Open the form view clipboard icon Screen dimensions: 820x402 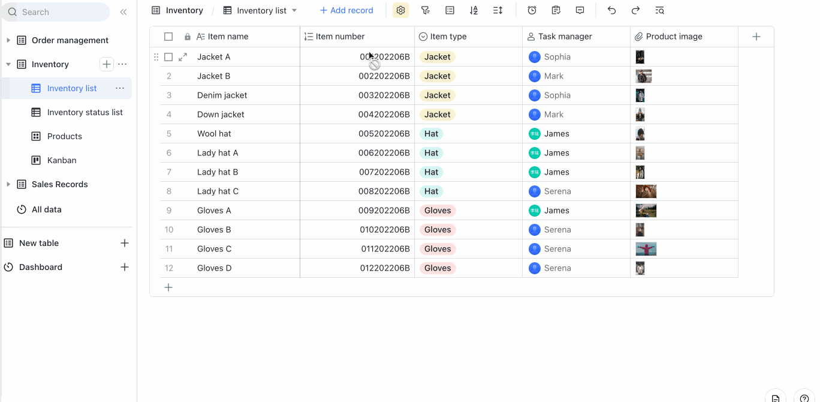(x=556, y=10)
